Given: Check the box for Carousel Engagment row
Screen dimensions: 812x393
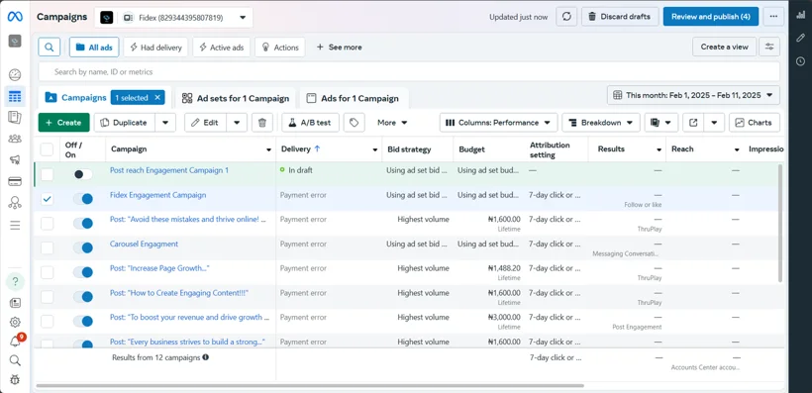Looking at the screenshot, I should (x=48, y=248).
